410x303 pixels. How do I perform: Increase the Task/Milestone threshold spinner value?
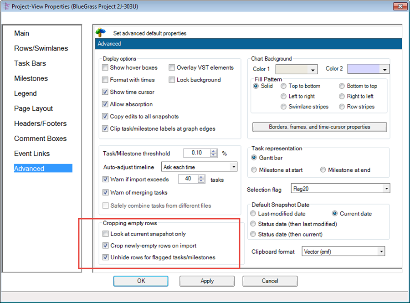(214, 151)
